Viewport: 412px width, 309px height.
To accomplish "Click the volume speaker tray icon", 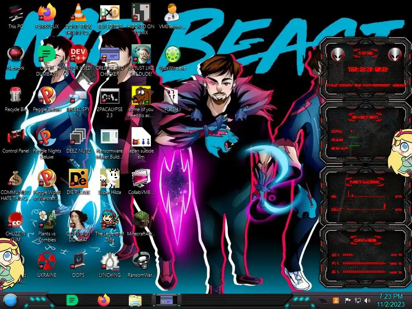I will click(x=367, y=300).
